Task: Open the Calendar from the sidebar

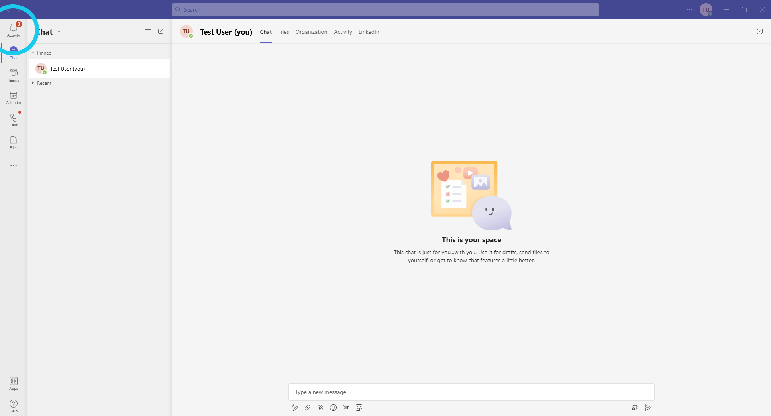Action: point(14,97)
